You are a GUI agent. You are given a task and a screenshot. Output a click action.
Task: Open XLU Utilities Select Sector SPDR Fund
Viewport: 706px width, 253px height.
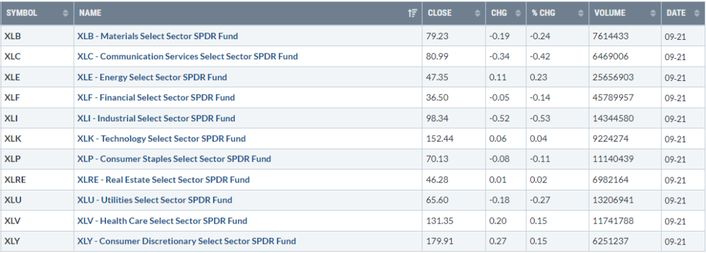154,200
